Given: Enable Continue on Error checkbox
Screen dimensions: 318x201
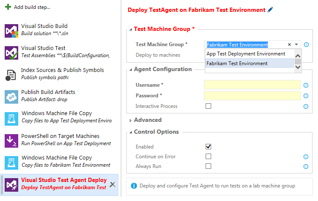Looking at the screenshot, I should tap(208, 157).
